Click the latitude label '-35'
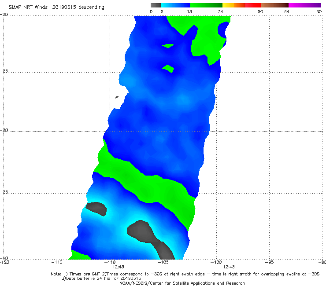 pos(4,192)
